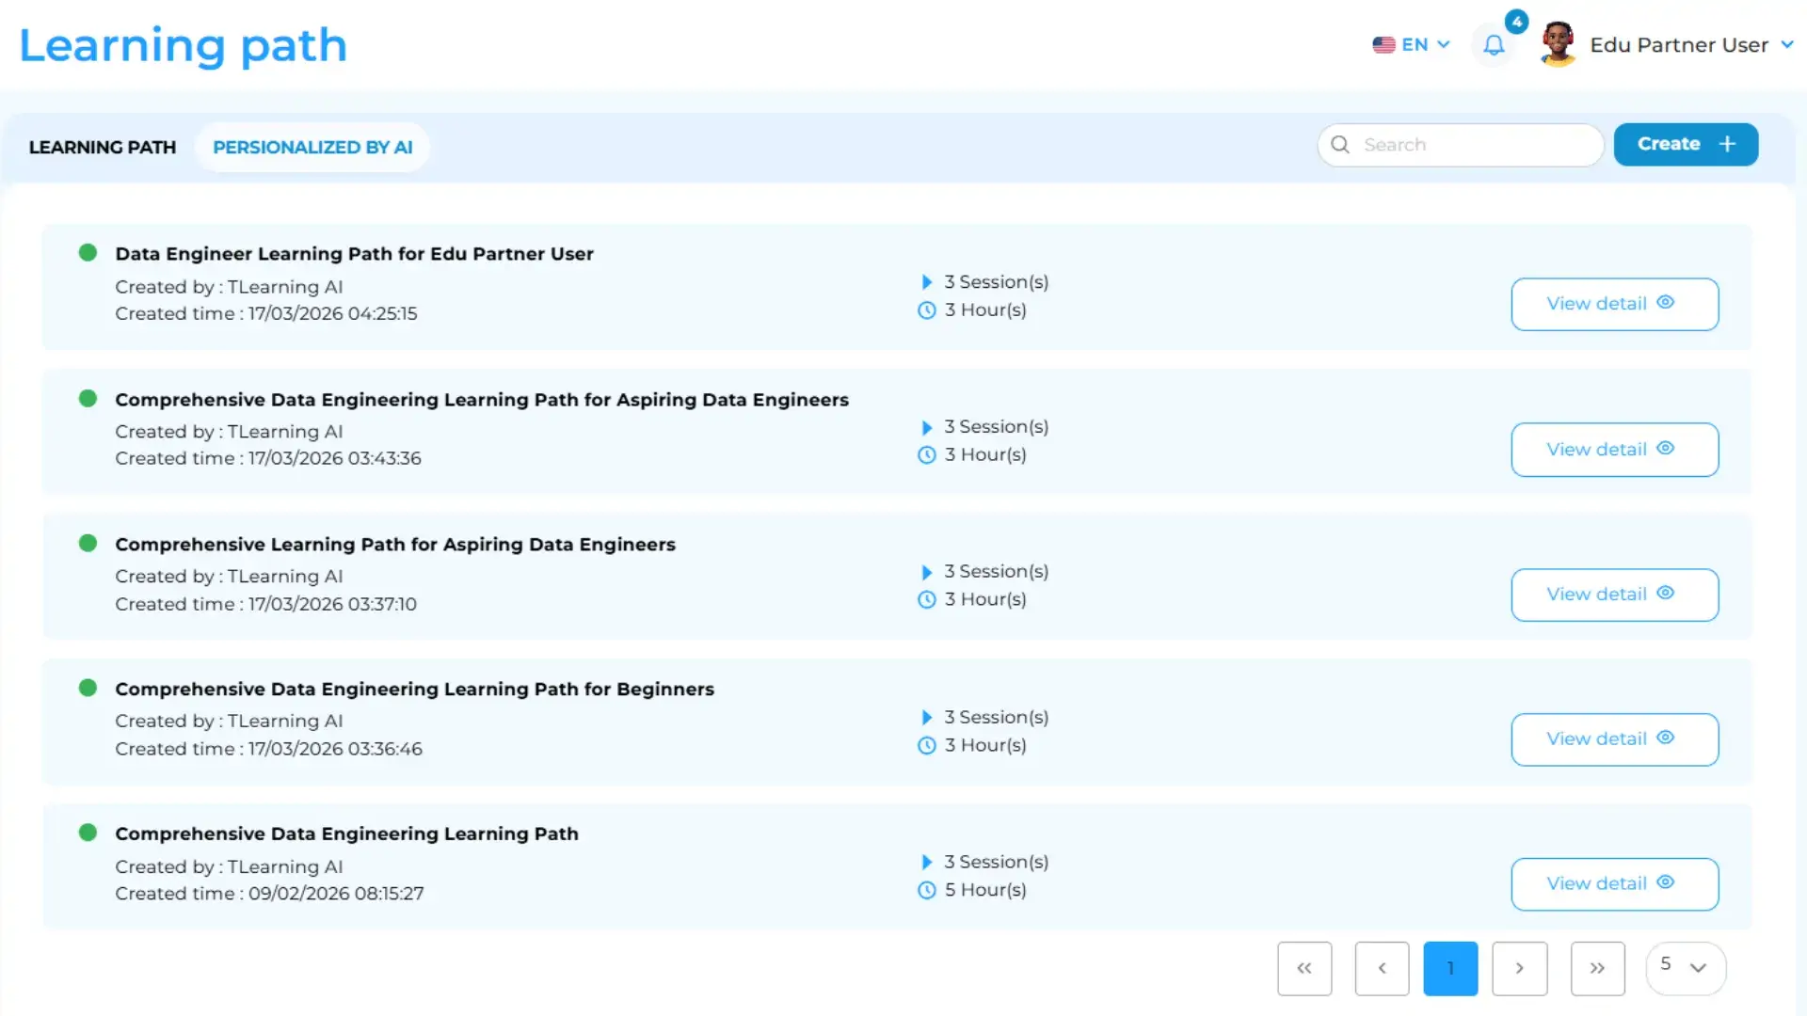Select the PERSONALIZED BY AI tab
The width and height of the screenshot is (1807, 1016).
[312, 147]
